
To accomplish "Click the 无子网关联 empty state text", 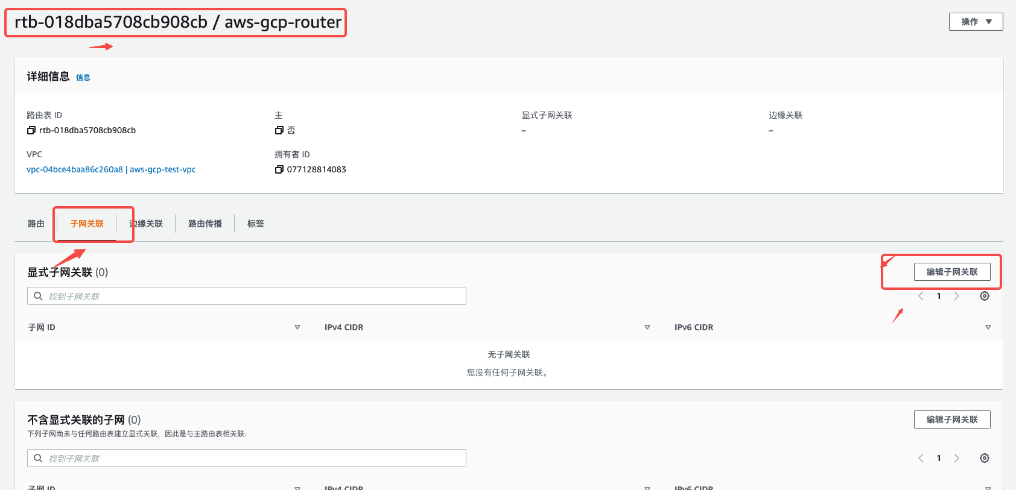I will pyautogui.click(x=509, y=354).
